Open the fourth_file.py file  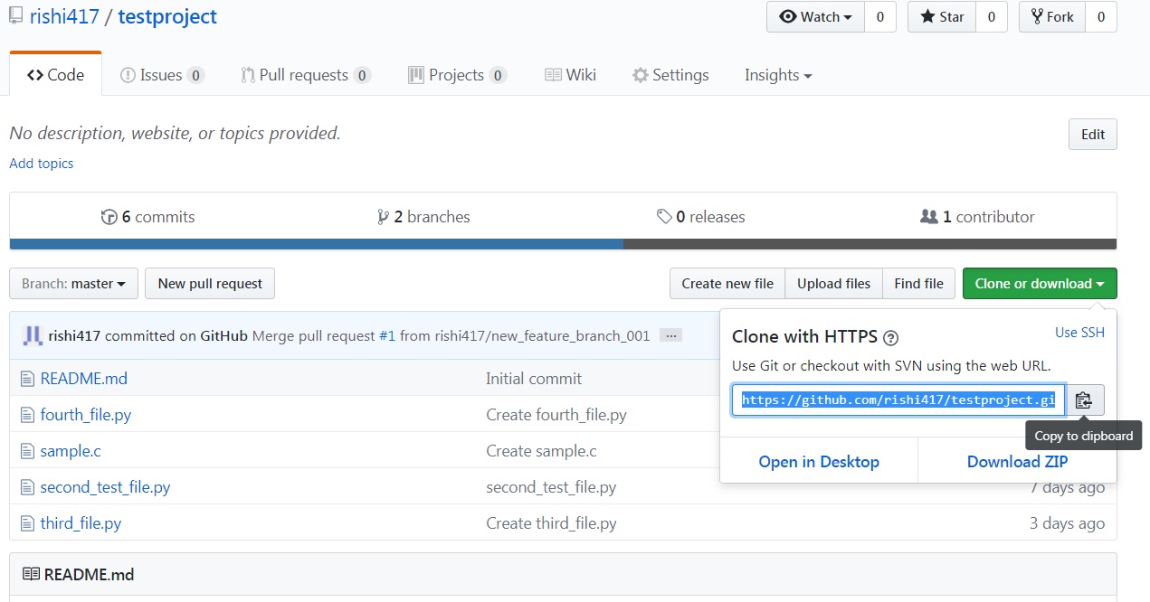coord(86,415)
